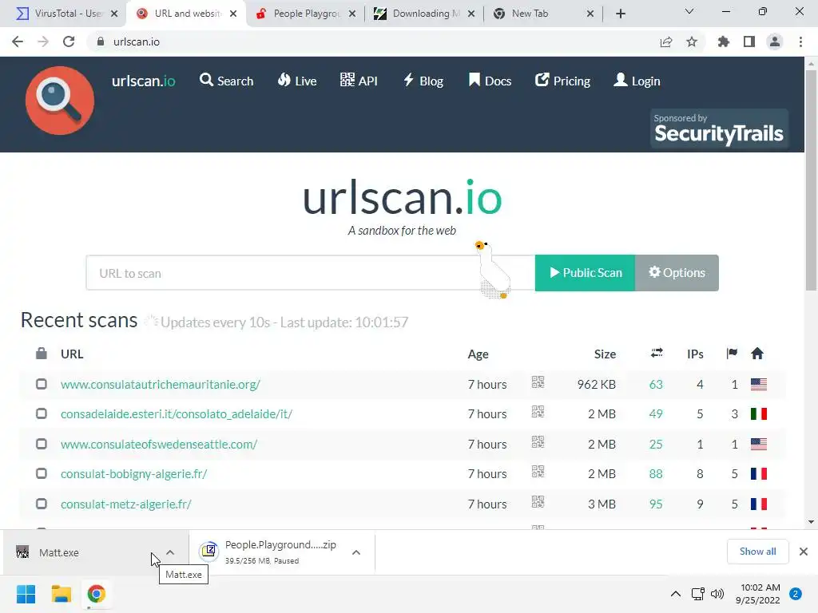The width and height of the screenshot is (818, 613).
Task: Open the Search nav item
Action: coord(226,81)
